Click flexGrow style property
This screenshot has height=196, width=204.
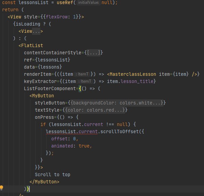57,17
